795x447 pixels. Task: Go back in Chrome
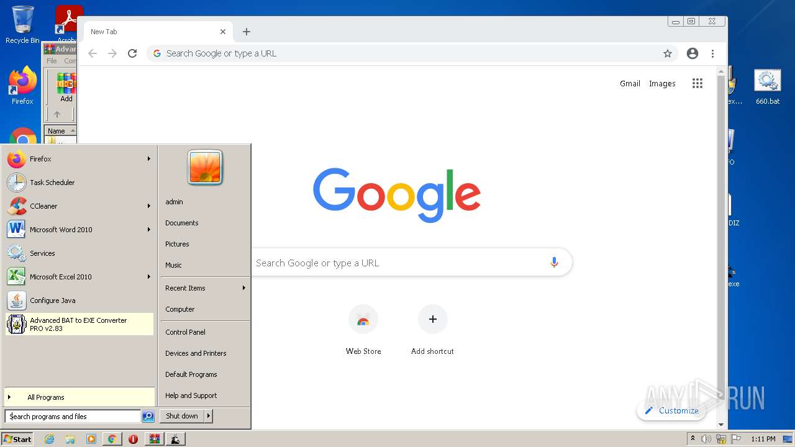93,53
